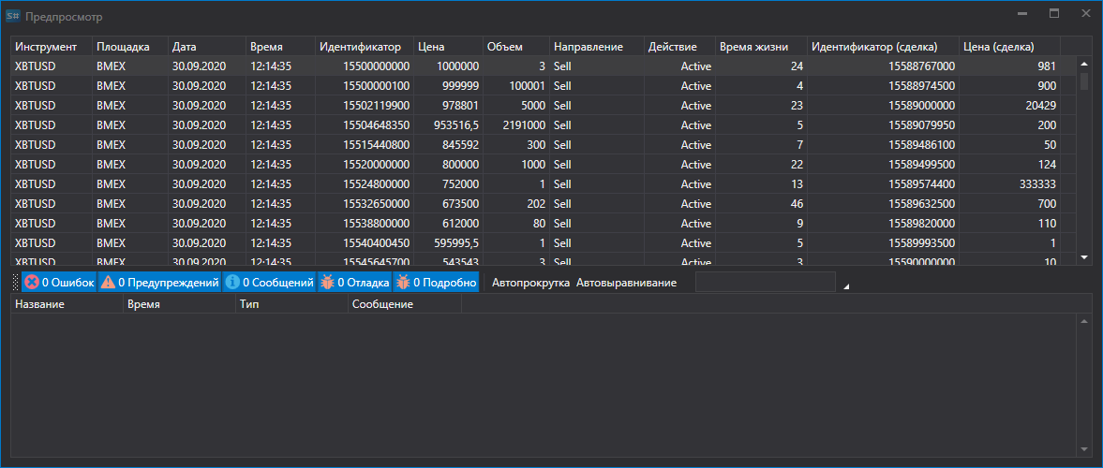
Task: Click log panel scrollbar down arrow
Action: [x=1084, y=449]
